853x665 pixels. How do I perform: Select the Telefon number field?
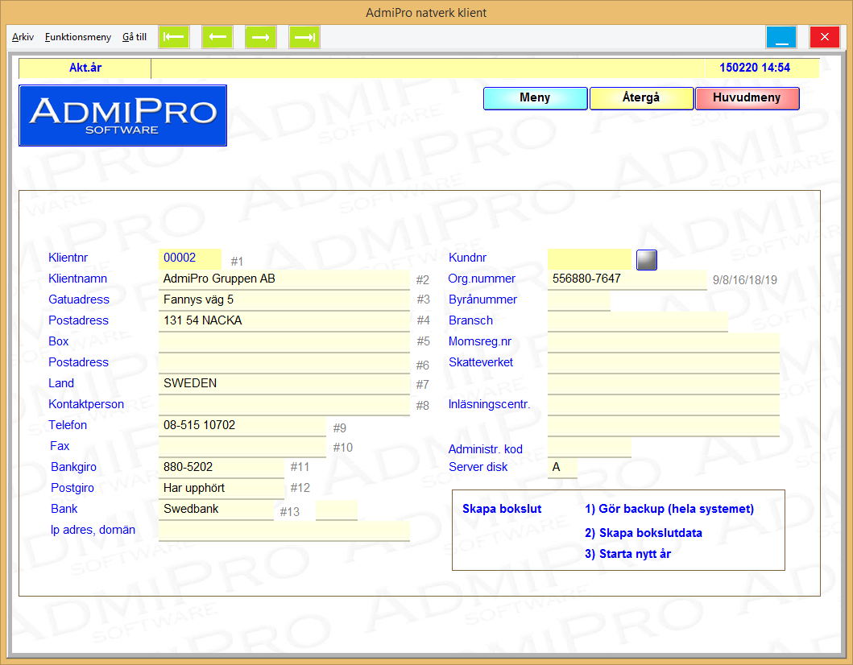(242, 426)
